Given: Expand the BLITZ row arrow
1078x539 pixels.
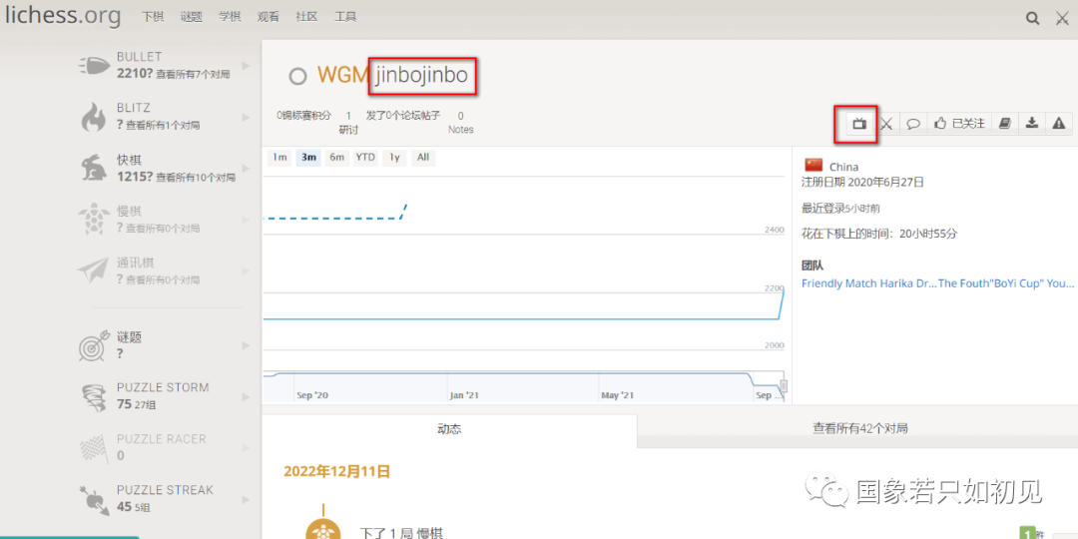Looking at the screenshot, I should (x=246, y=118).
